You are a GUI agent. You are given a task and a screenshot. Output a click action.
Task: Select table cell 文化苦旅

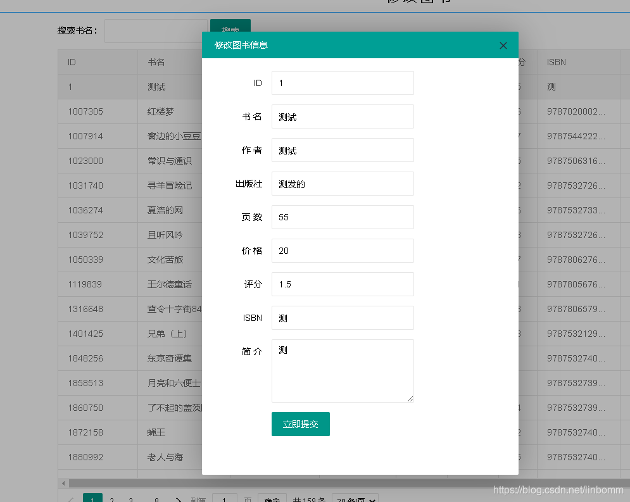coord(170,260)
